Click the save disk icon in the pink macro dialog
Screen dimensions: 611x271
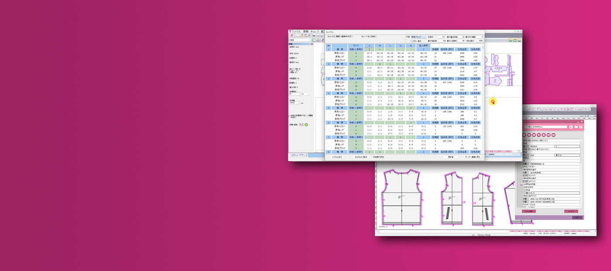(581, 127)
